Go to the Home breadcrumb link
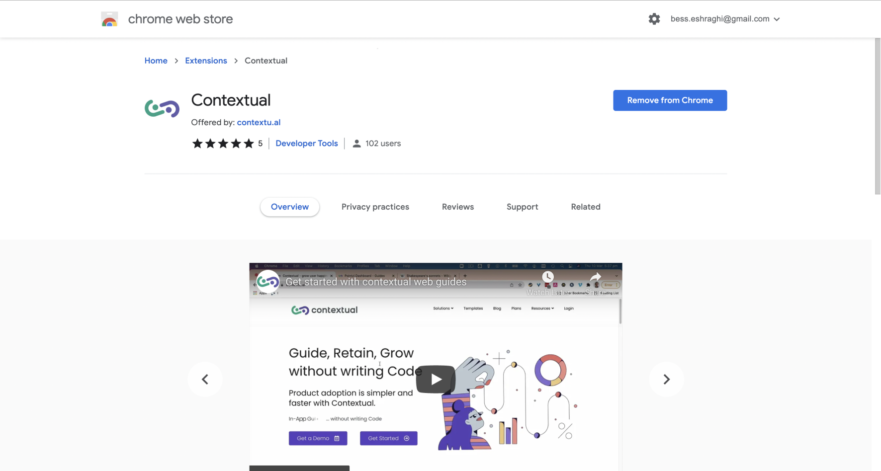The height and width of the screenshot is (471, 881). coord(156,61)
